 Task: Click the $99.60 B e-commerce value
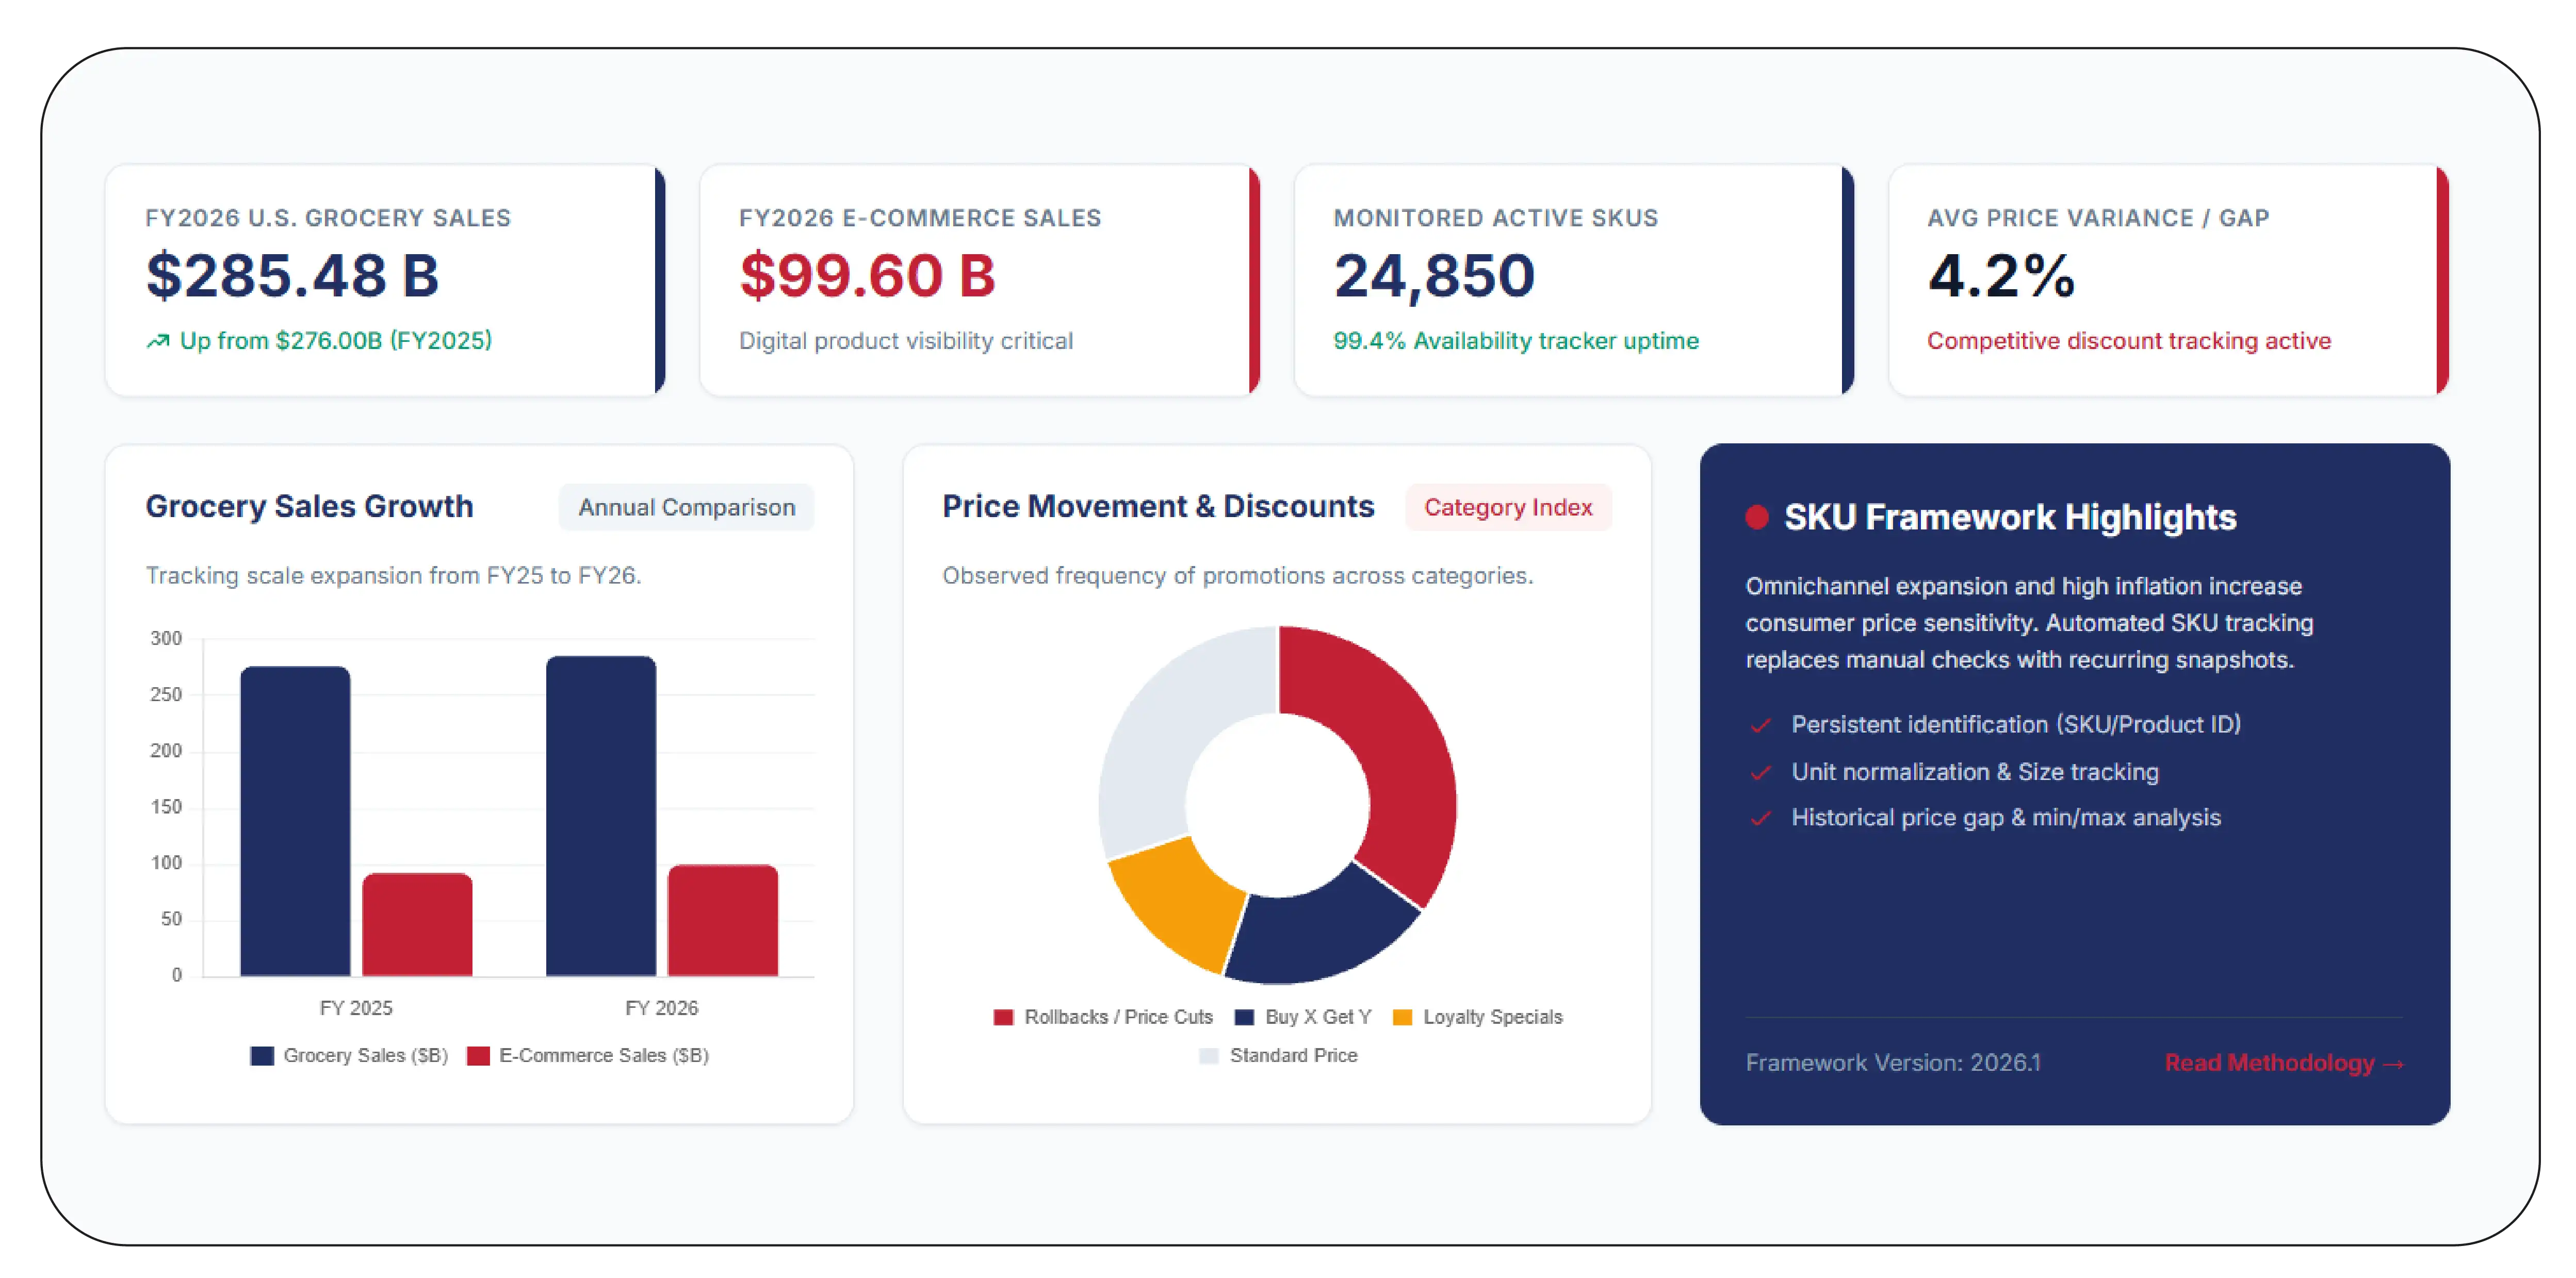coord(867,276)
